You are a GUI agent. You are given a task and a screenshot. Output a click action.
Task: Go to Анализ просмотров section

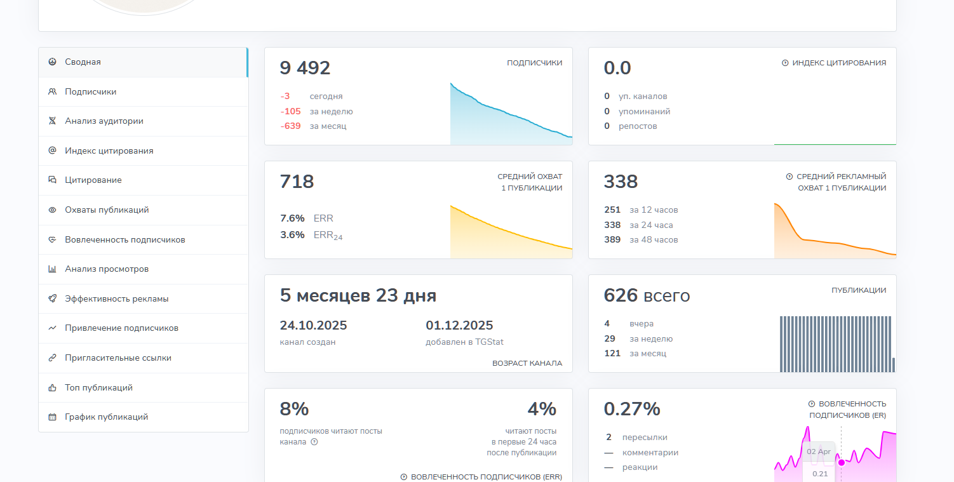[106, 269]
